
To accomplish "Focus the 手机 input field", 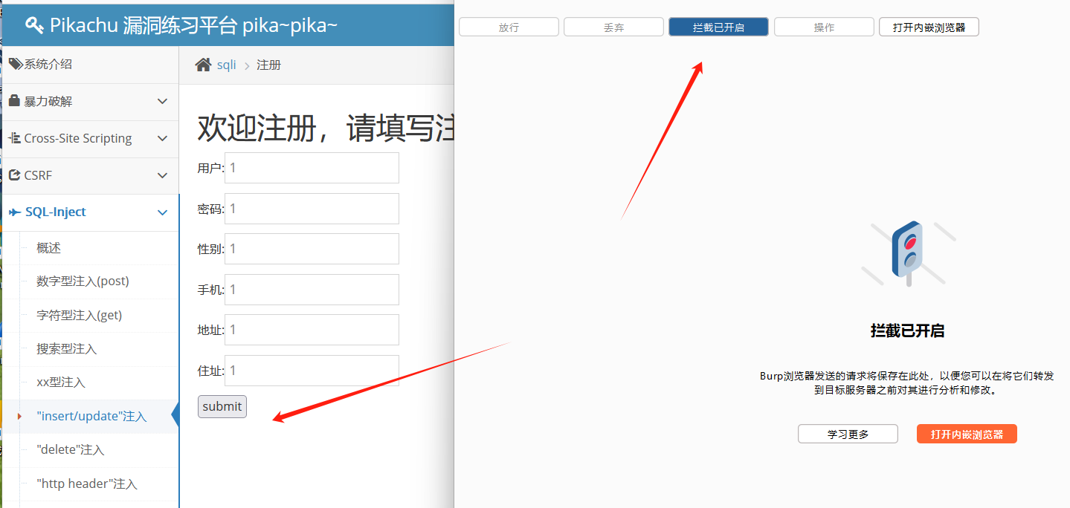I will pyautogui.click(x=312, y=290).
